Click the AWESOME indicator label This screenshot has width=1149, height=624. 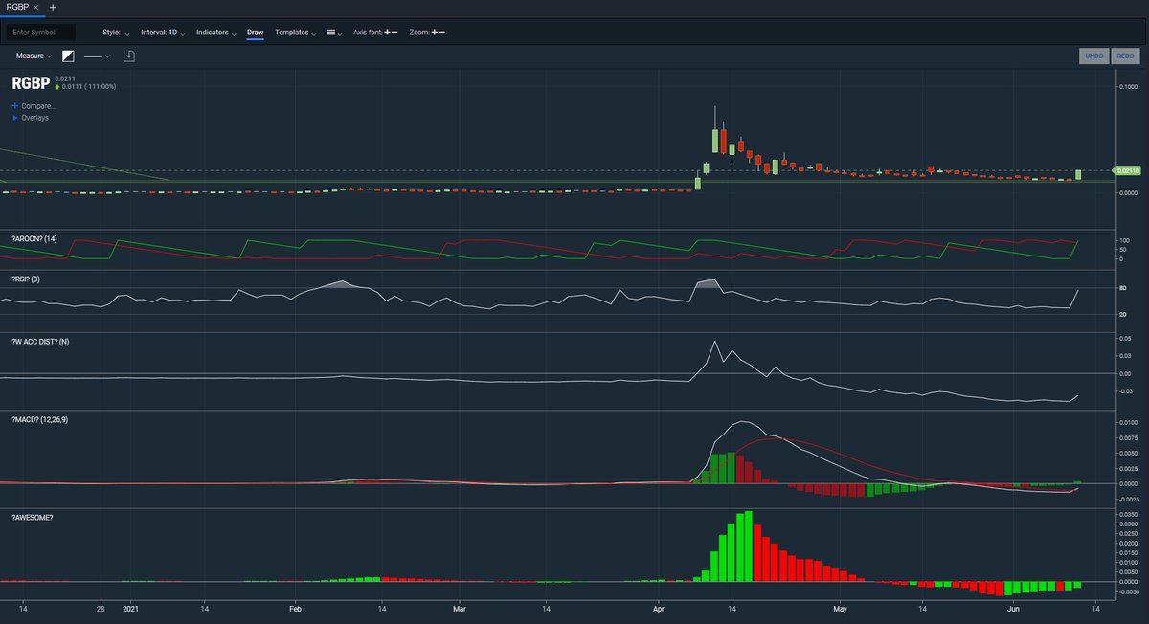pyautogui.click(x=33, y=518)
